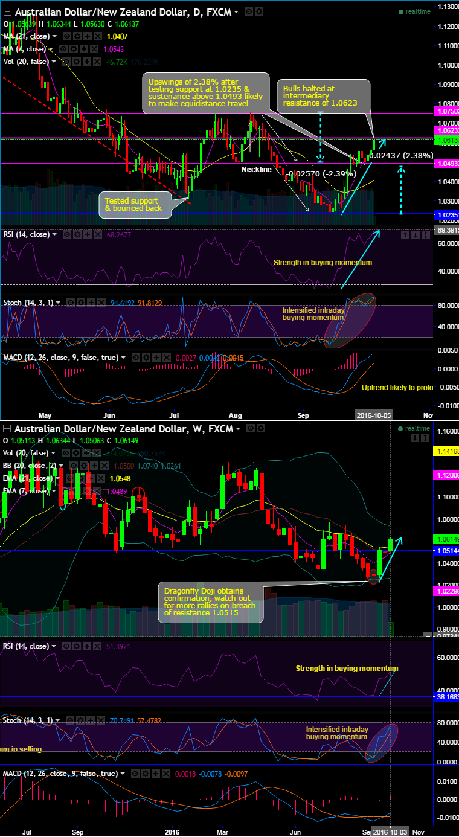Select the 'Bulls halted at intermediary resistance' callout
Image resolution: width=459 pixels, height=837 pixels.
[x=322, y=95]
